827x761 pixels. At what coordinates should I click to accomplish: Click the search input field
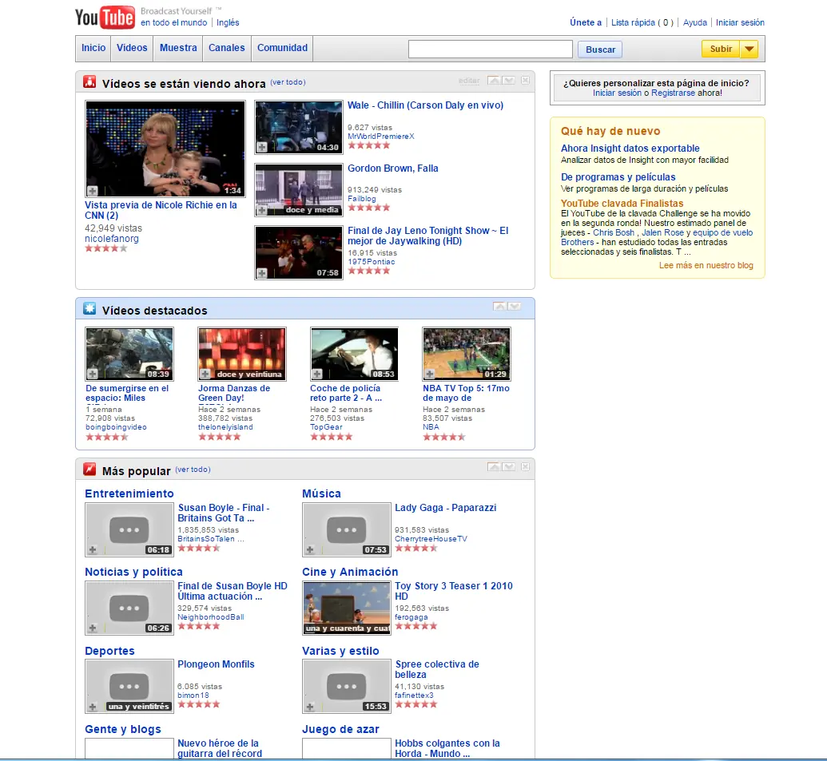[x=491, y=49]
